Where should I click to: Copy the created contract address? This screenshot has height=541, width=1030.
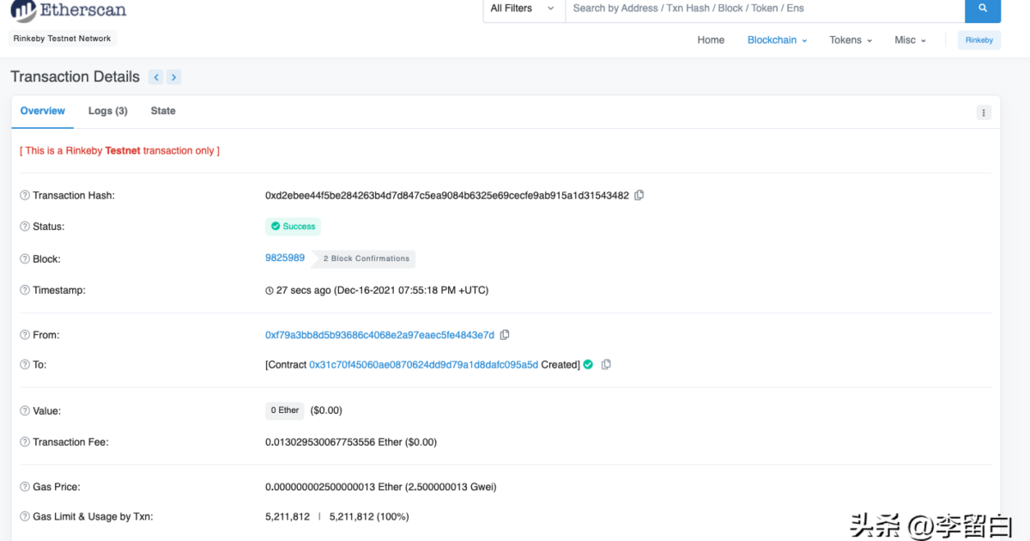(x=606, y=364)
